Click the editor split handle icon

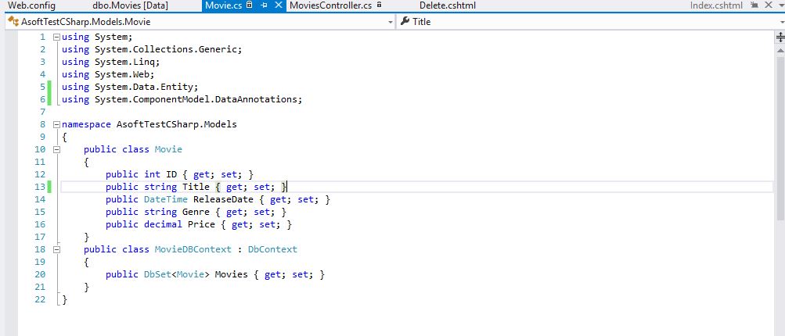(780, 37)
